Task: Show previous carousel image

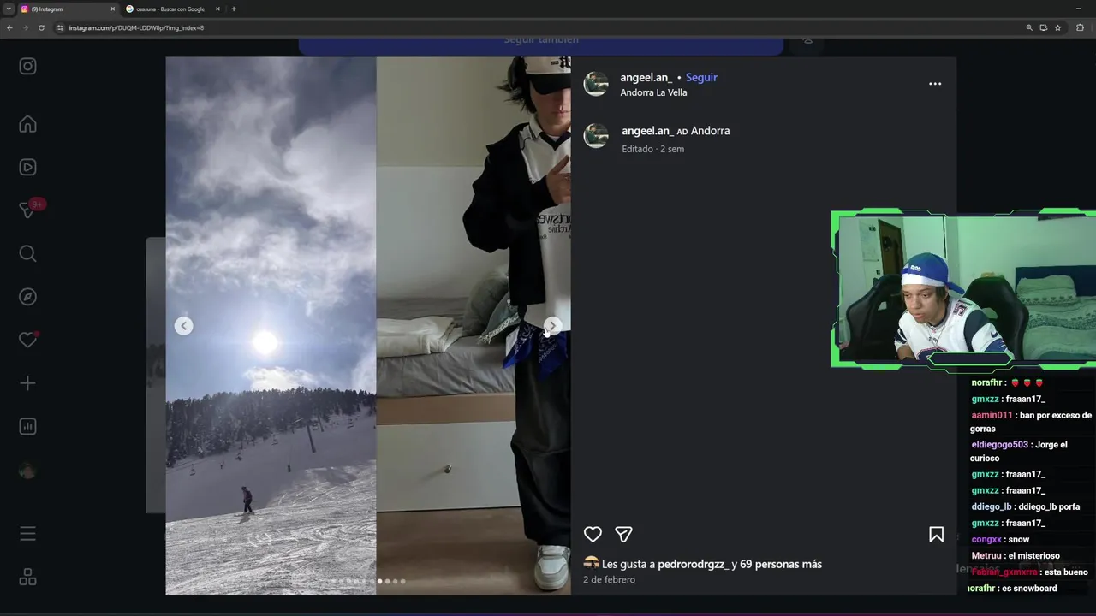Action: [183, 326]
